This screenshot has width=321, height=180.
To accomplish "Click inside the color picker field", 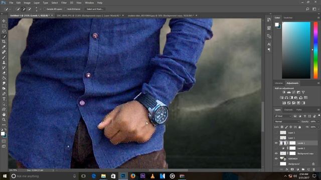I will tap(296, 50).
